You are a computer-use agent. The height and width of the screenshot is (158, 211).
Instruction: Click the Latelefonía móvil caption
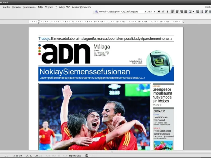(136, 62)
